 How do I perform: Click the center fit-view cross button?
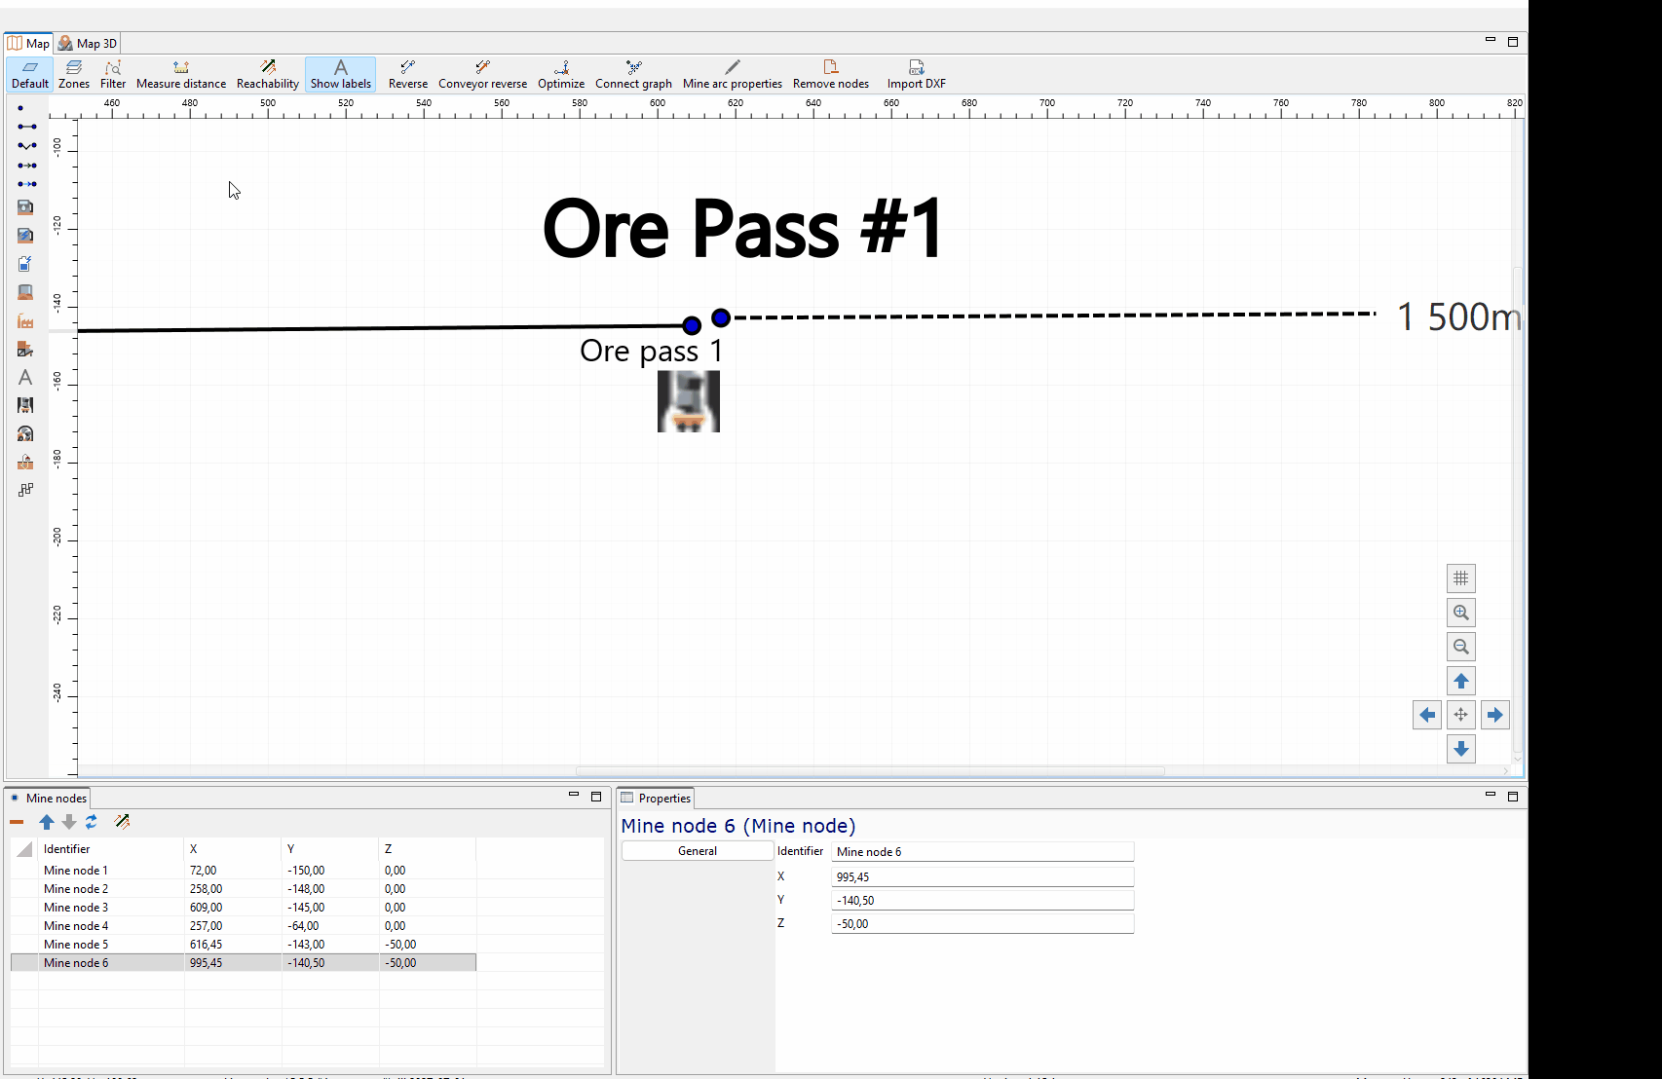coord(1461,715)
